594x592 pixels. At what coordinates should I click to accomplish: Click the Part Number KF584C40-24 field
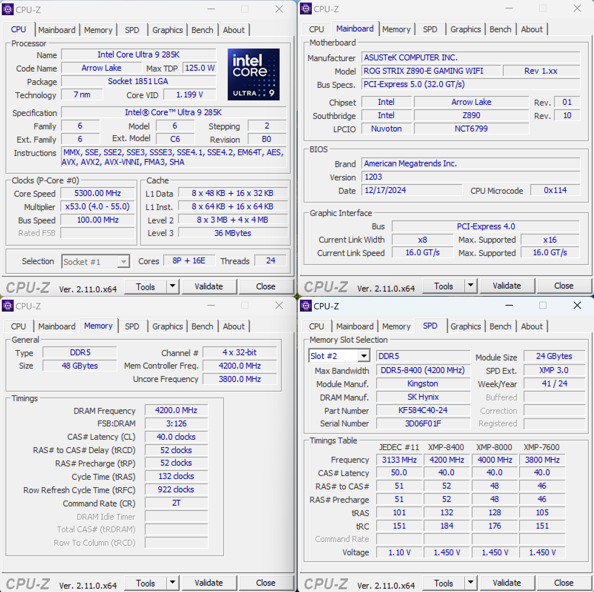point(423,410)
